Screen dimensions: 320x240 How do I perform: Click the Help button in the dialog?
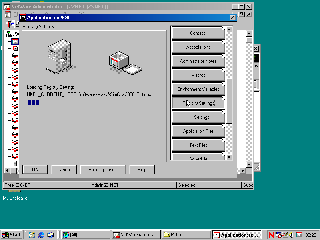(x=142, y=170)
